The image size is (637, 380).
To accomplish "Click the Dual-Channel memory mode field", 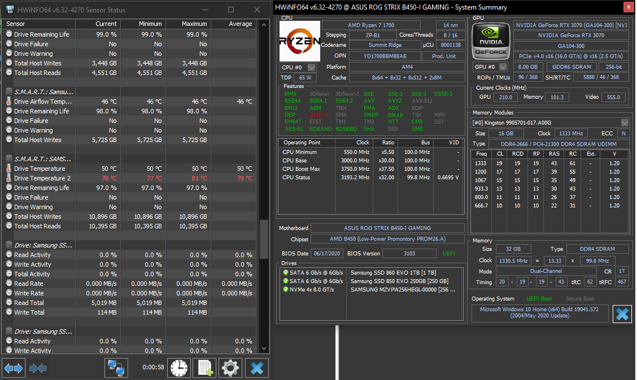I will tap(546, 271).
